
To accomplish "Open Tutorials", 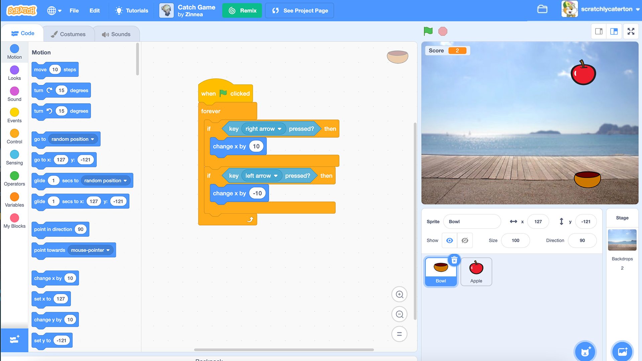I will coord(132,11).
